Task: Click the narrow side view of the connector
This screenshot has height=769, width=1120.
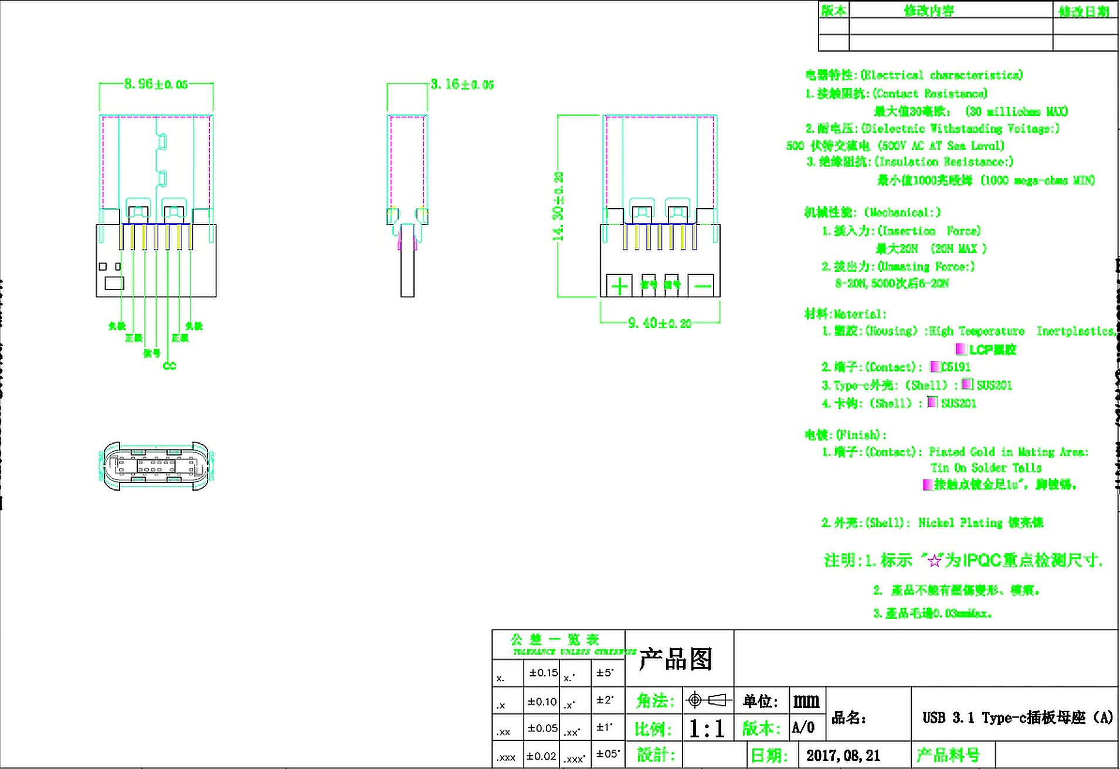Action: (x=408, y=206)
